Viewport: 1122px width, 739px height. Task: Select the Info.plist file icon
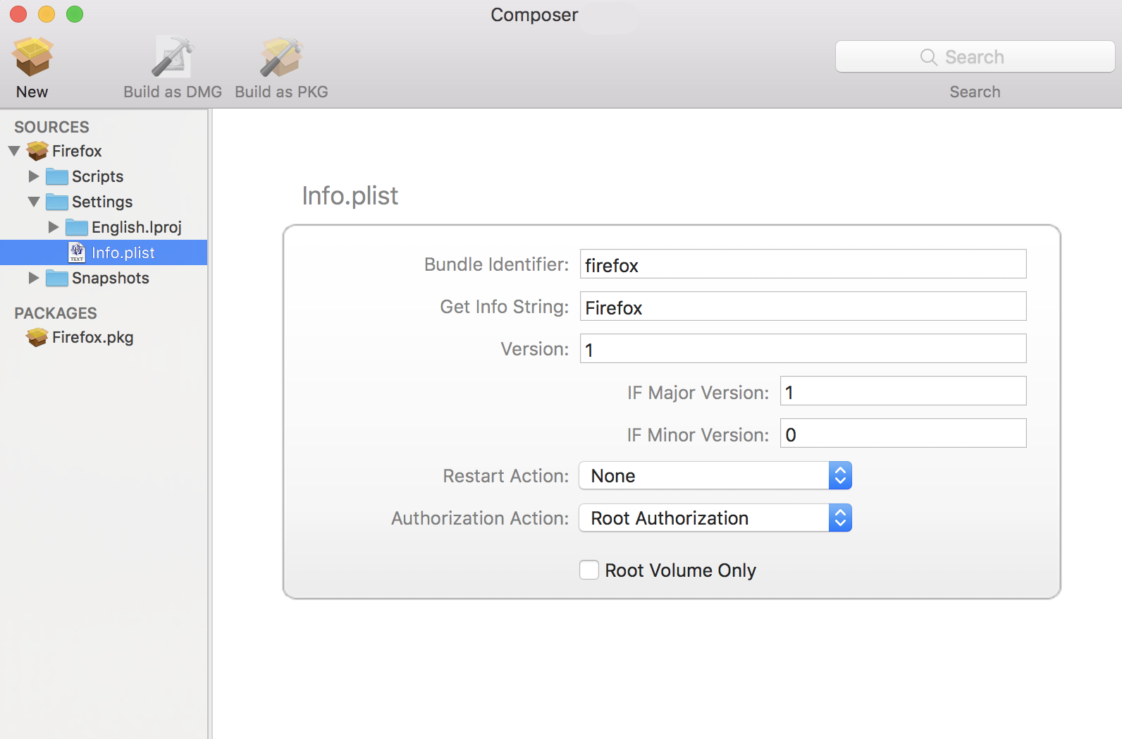(x=77, y=252)
